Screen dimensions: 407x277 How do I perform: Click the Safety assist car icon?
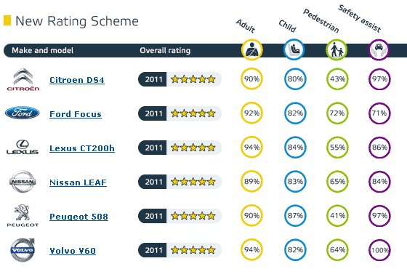click(379, 49)
